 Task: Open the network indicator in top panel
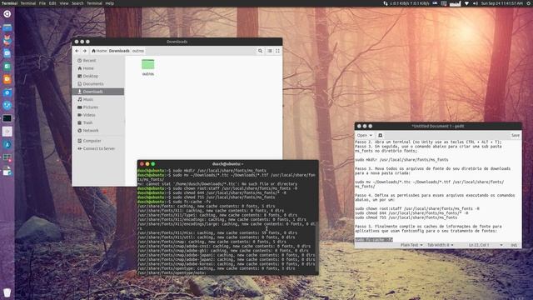pyautogui.click(x=466, y=3)
